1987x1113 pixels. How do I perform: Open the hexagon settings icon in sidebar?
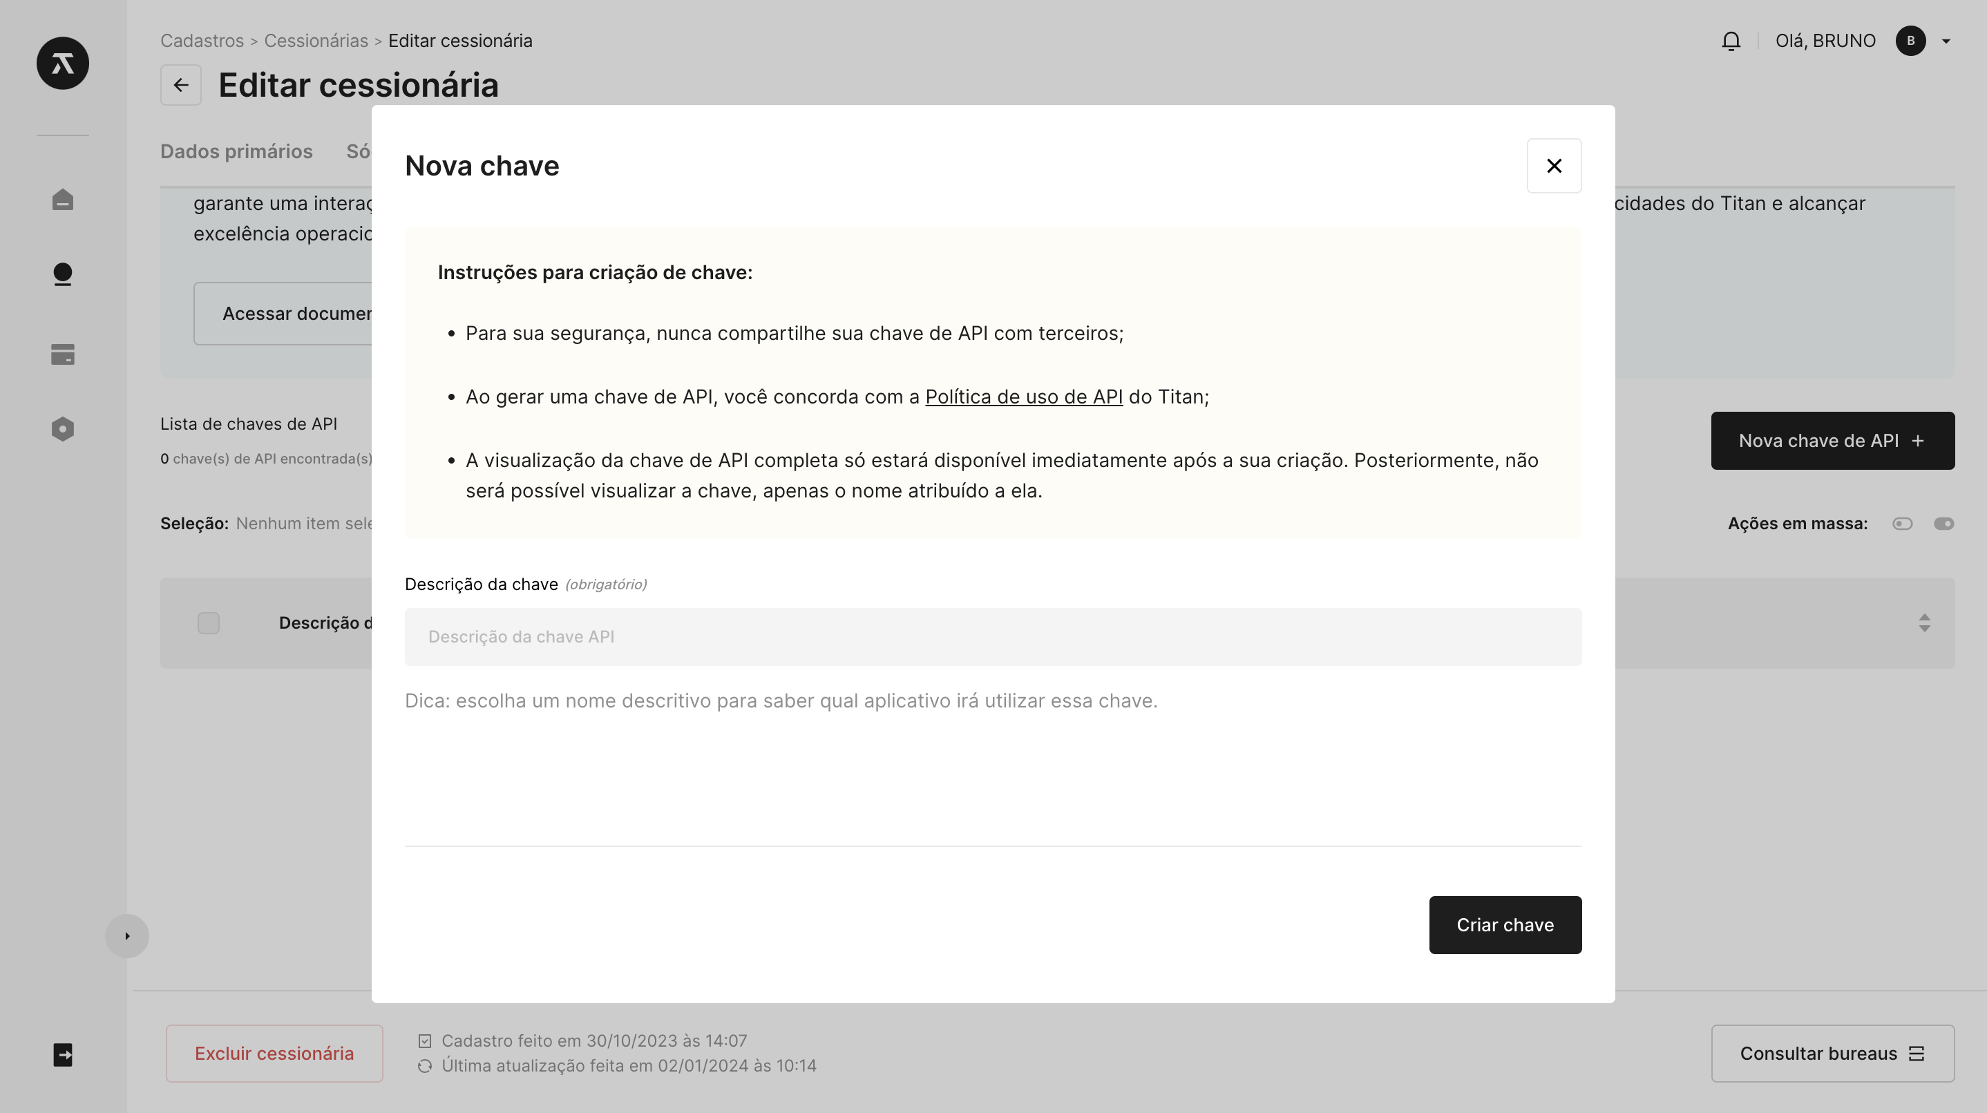point(62,429)
